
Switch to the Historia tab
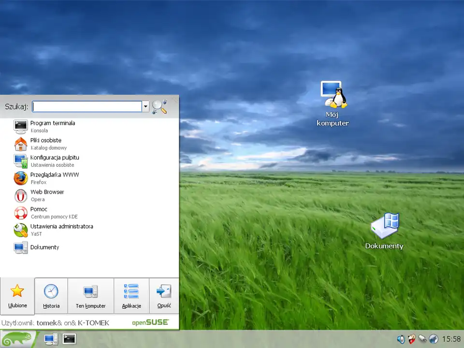pyautogui.click(x=51, y=296)
